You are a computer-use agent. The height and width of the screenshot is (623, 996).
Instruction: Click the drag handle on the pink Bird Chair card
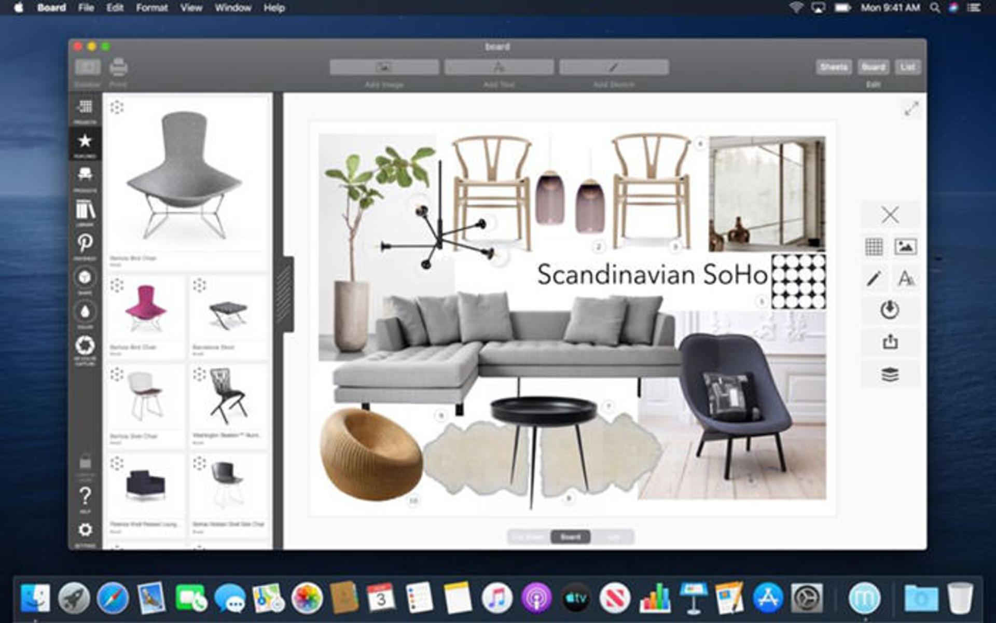117,285
